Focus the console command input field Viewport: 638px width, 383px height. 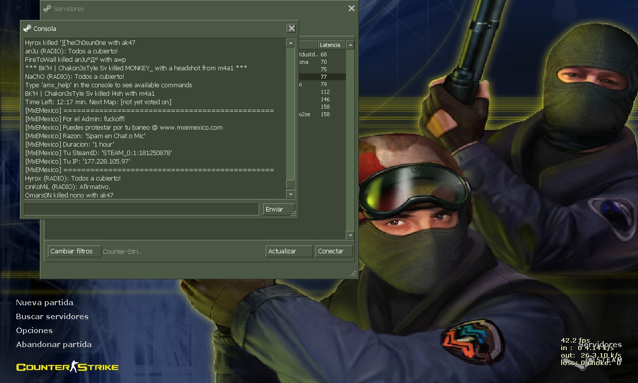pos(141,209)
